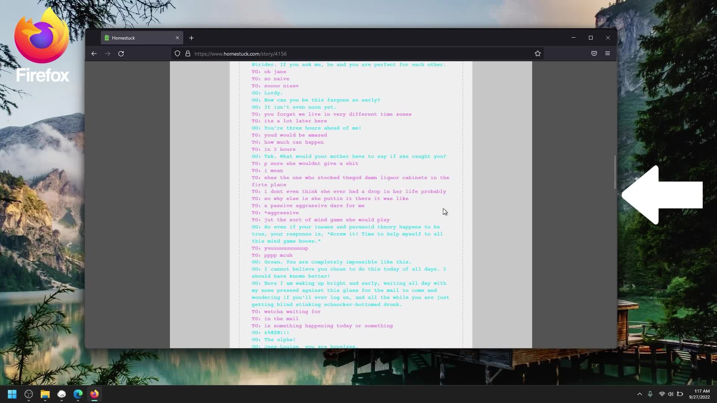The height and width of the screenshot is (403, 717).
Task: Open Wi-Fi network settings in tray
Action: (x=662, y=394)
